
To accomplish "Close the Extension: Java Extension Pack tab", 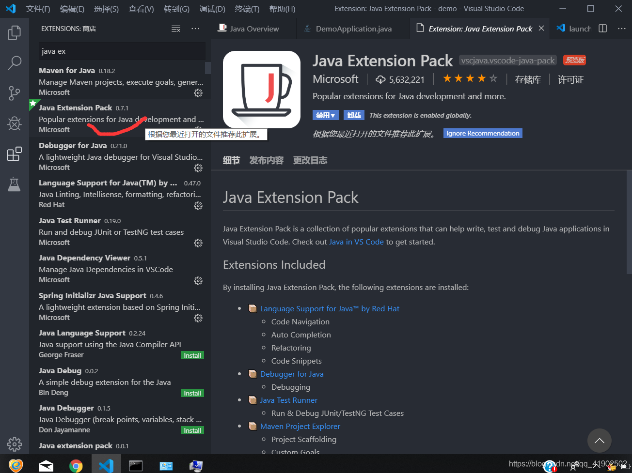I will [541, 29].
